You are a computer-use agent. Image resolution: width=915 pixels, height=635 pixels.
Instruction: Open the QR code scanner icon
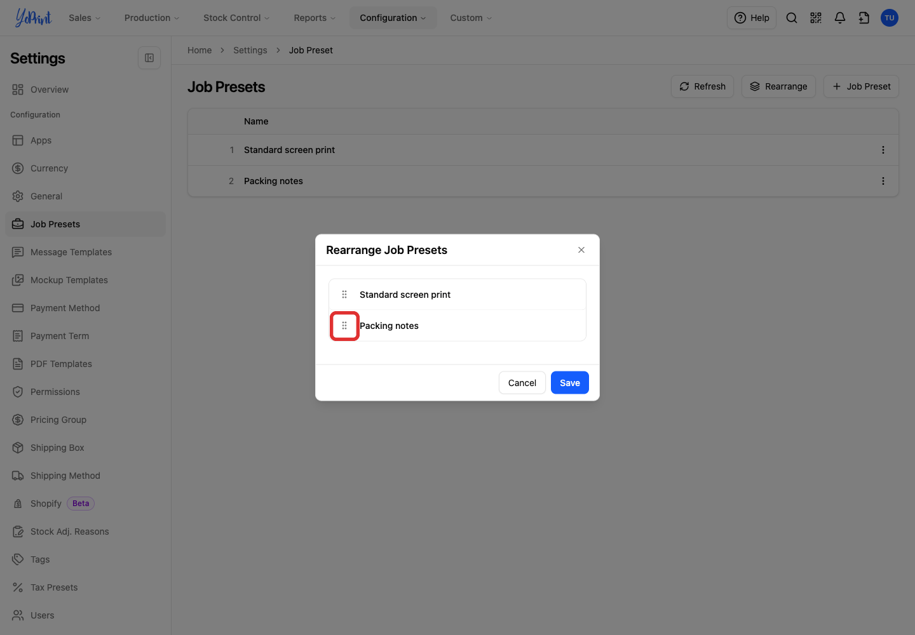(816, 18)
